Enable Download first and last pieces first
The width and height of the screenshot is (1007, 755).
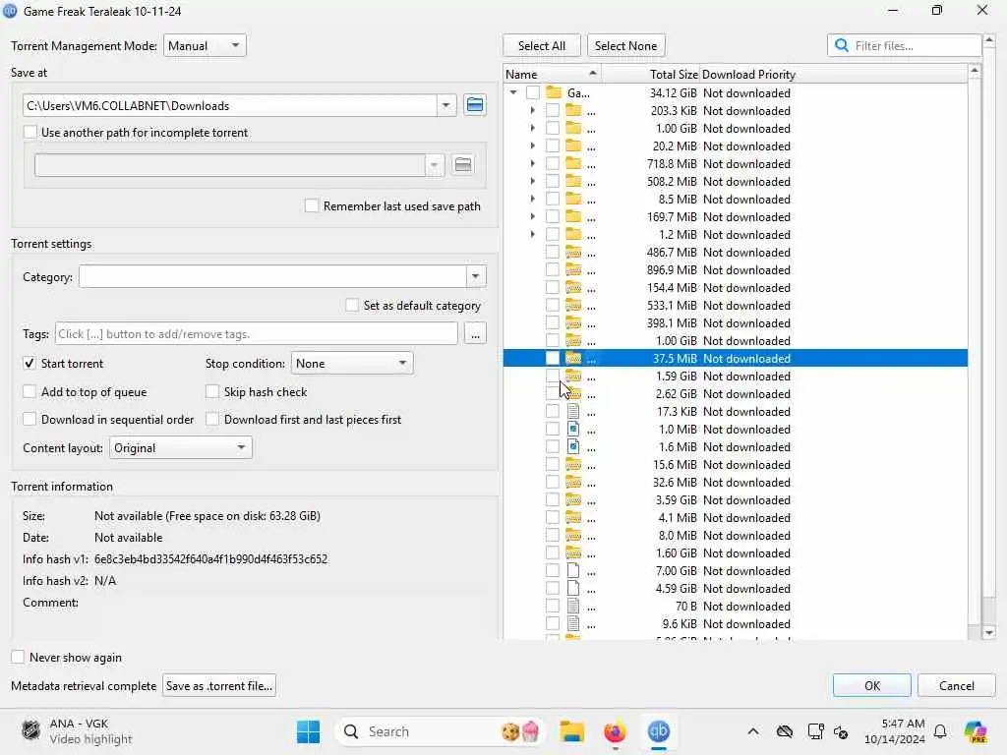[212, 419]
